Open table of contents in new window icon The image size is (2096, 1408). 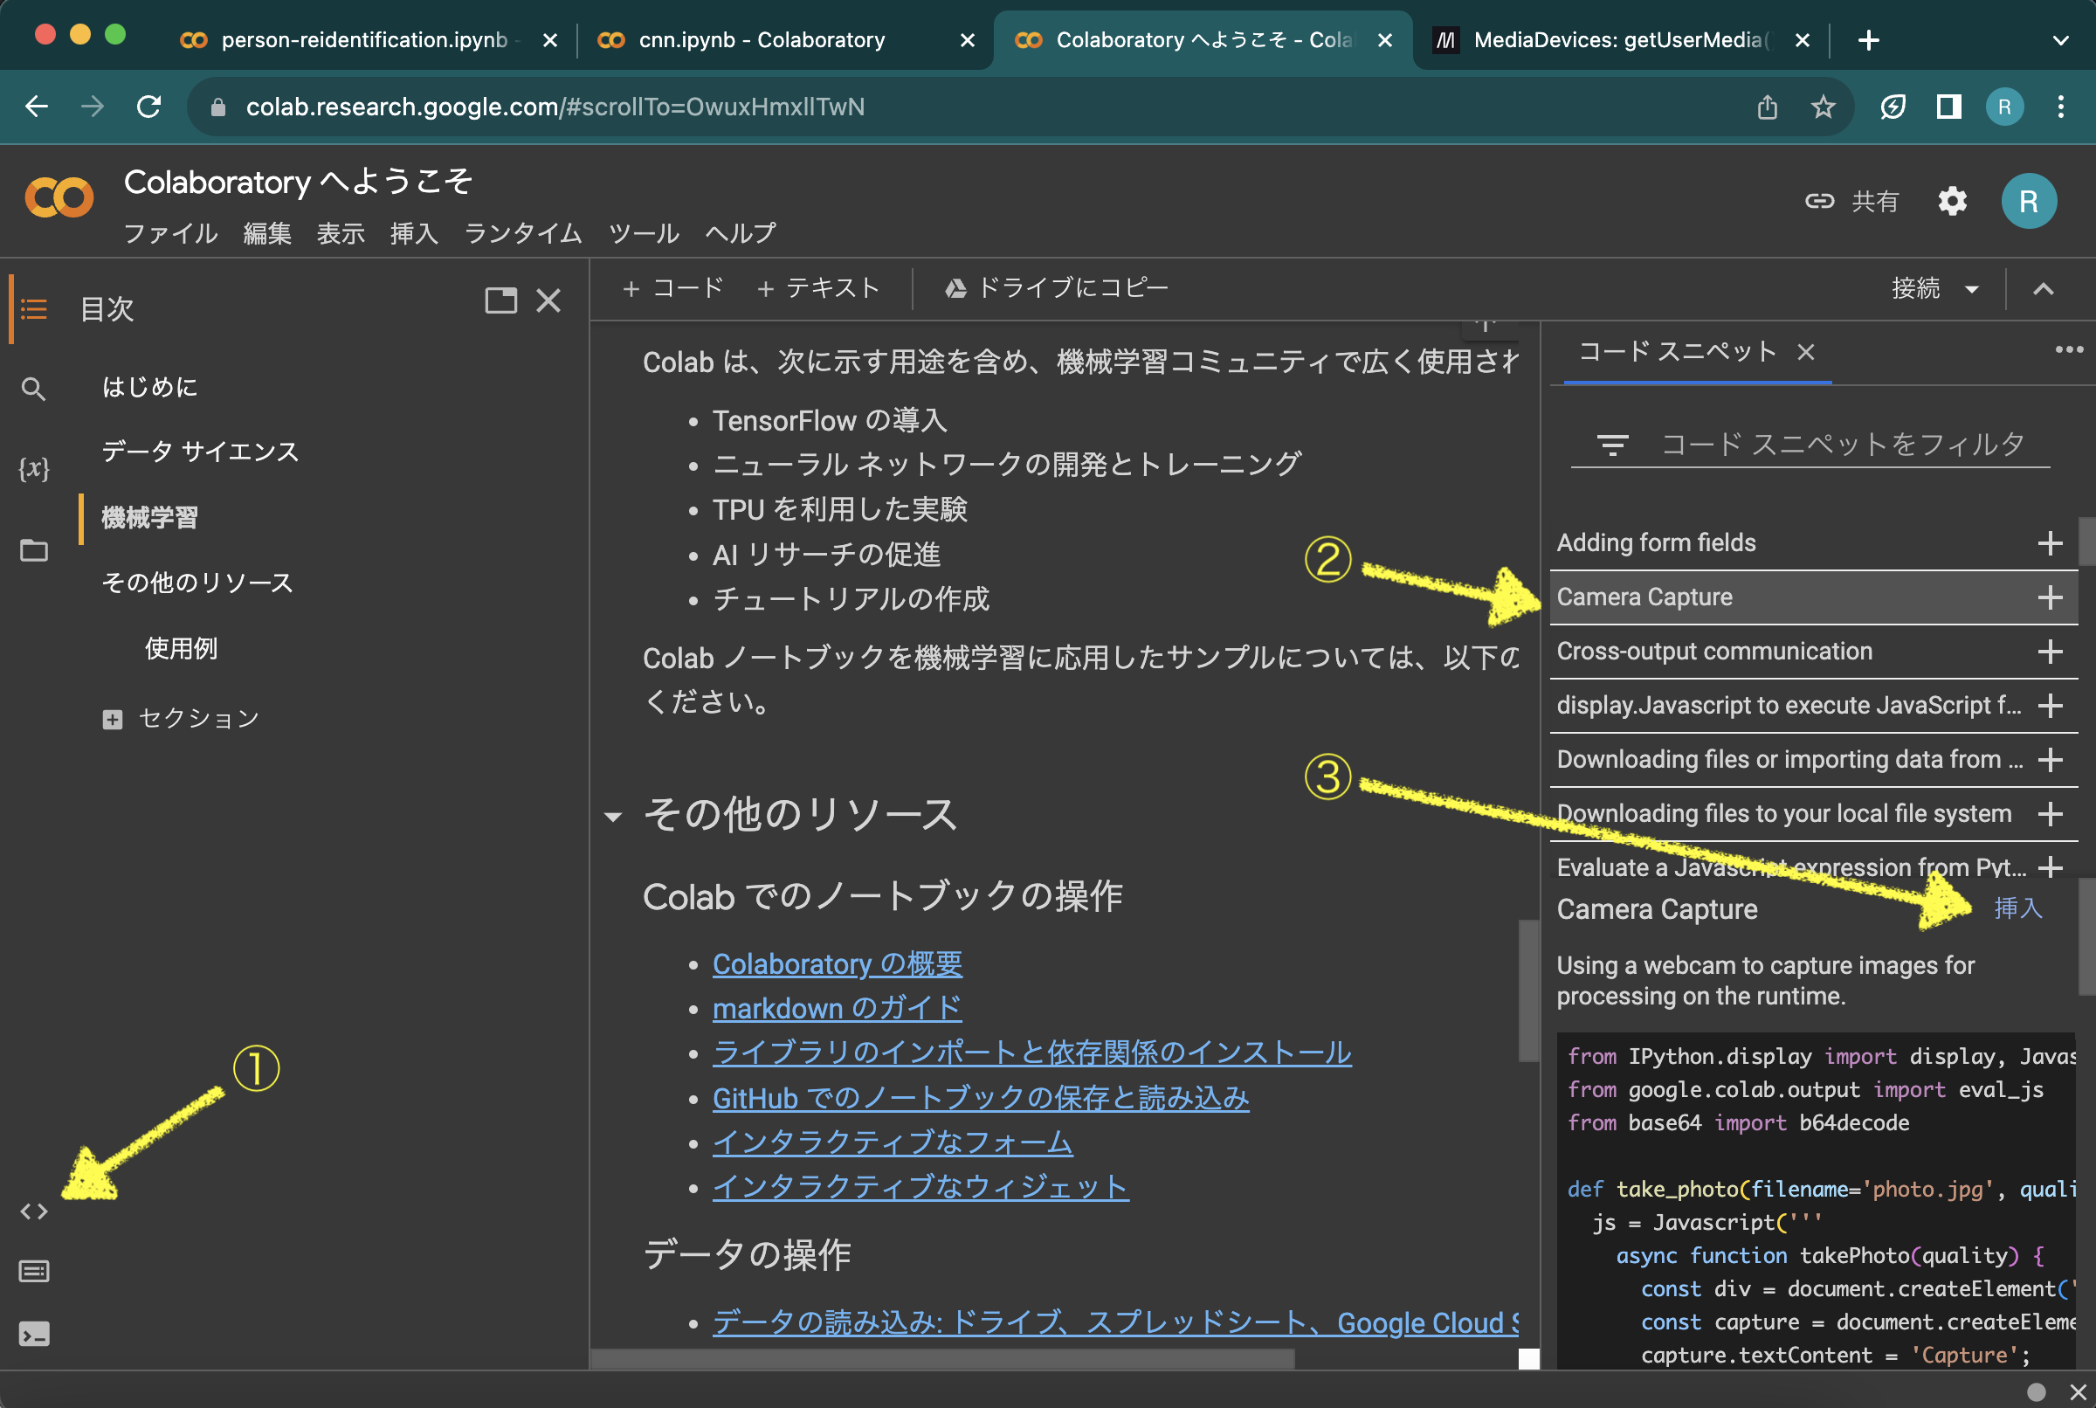coord(501,300)
